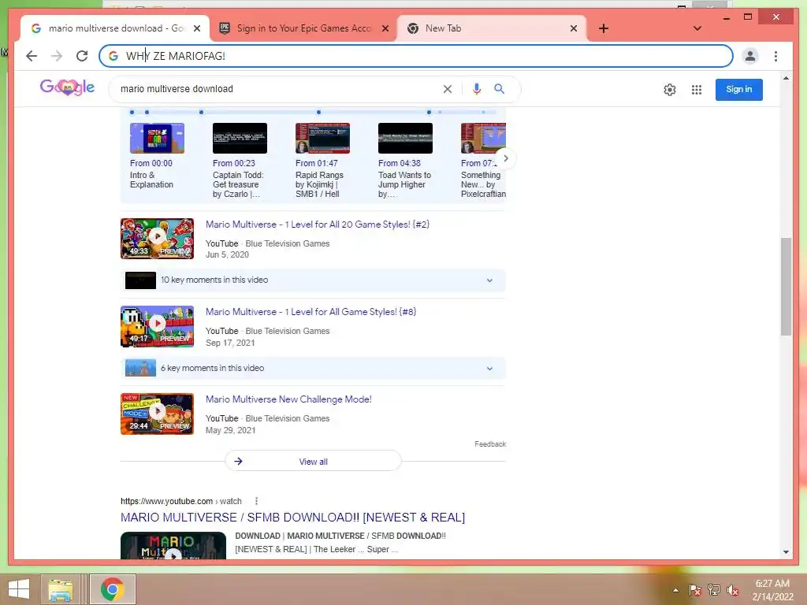The image size is (807, 605).
Task: Expand 6 key moments in this video
Action: point(312,368)
